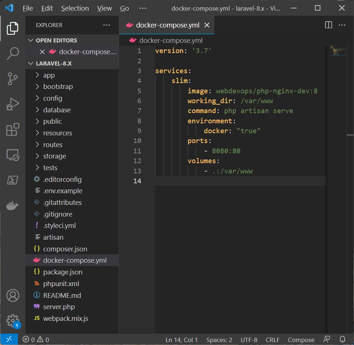The image size is (354, 345).
Task: Open the Source Control view icon
Action: (x=12, y=79)
